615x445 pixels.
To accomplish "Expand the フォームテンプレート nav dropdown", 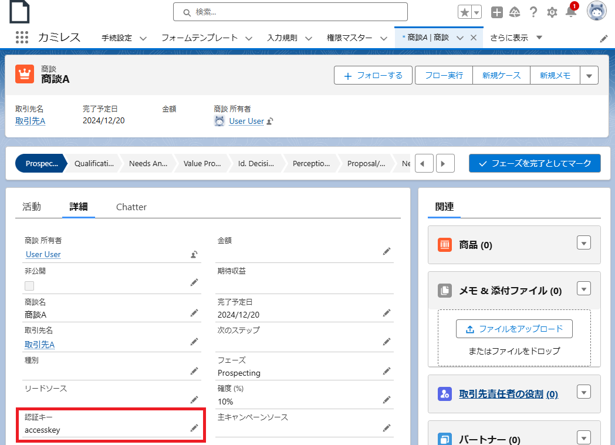I will point(249,39).
